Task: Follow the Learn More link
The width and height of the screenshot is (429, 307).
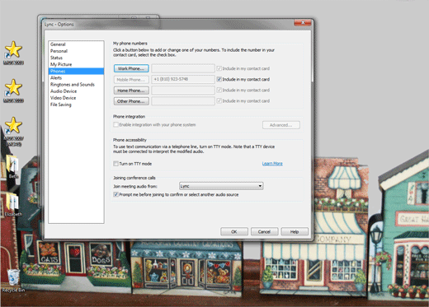Action: coord(272,164)
